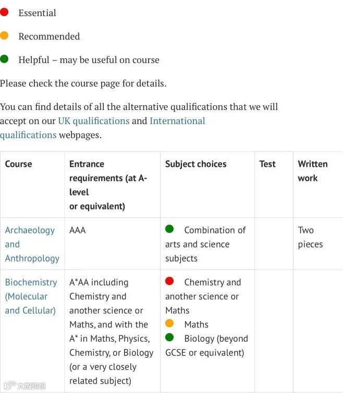
Task: Click green dot beside Combination of arts
Action: tap(169, 229)
